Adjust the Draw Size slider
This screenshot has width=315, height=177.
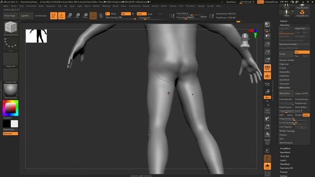[191, 18]
